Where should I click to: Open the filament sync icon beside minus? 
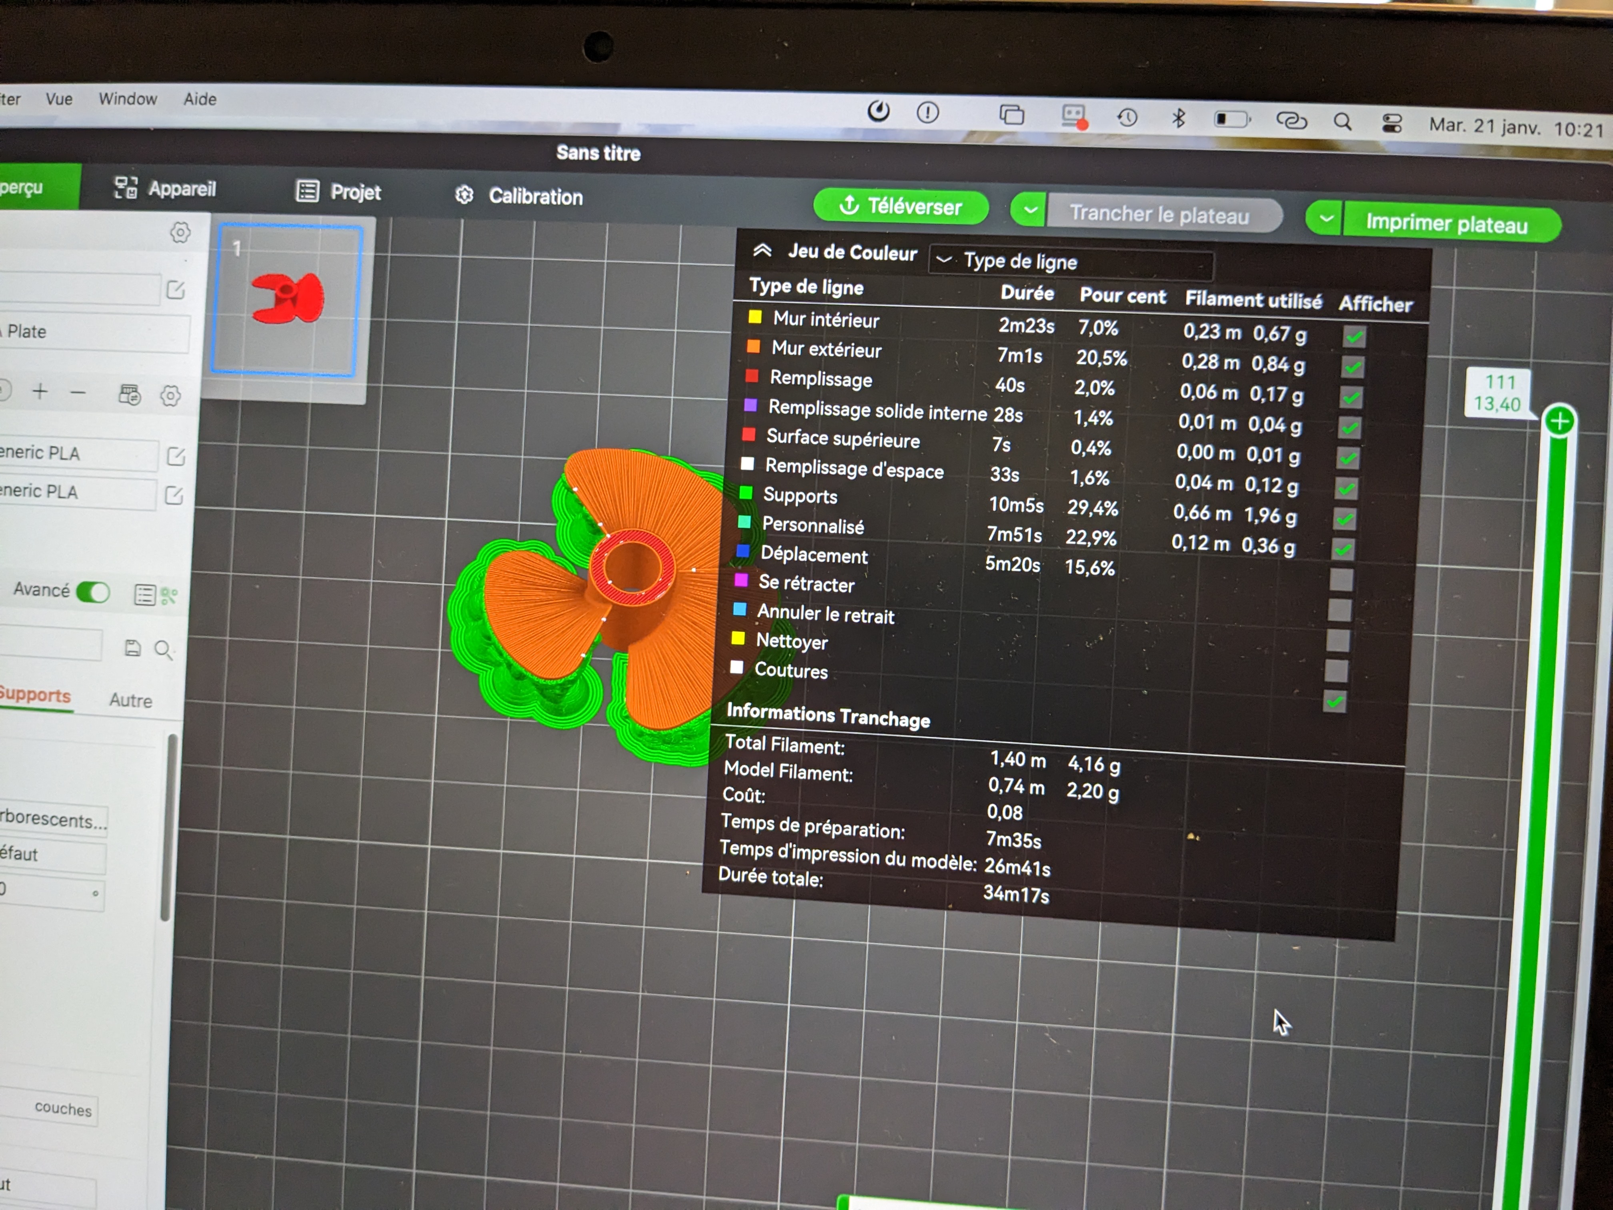click(x=130, y=395)
